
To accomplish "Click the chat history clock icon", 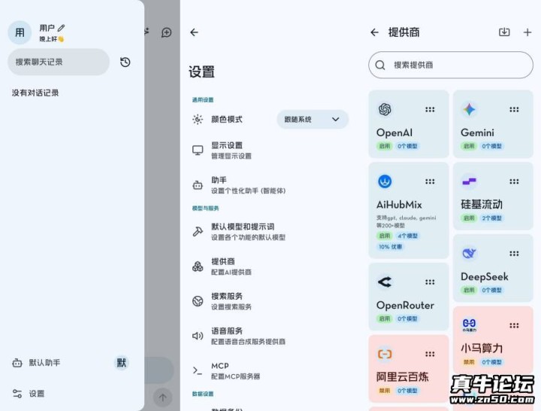I will point(125,62).
